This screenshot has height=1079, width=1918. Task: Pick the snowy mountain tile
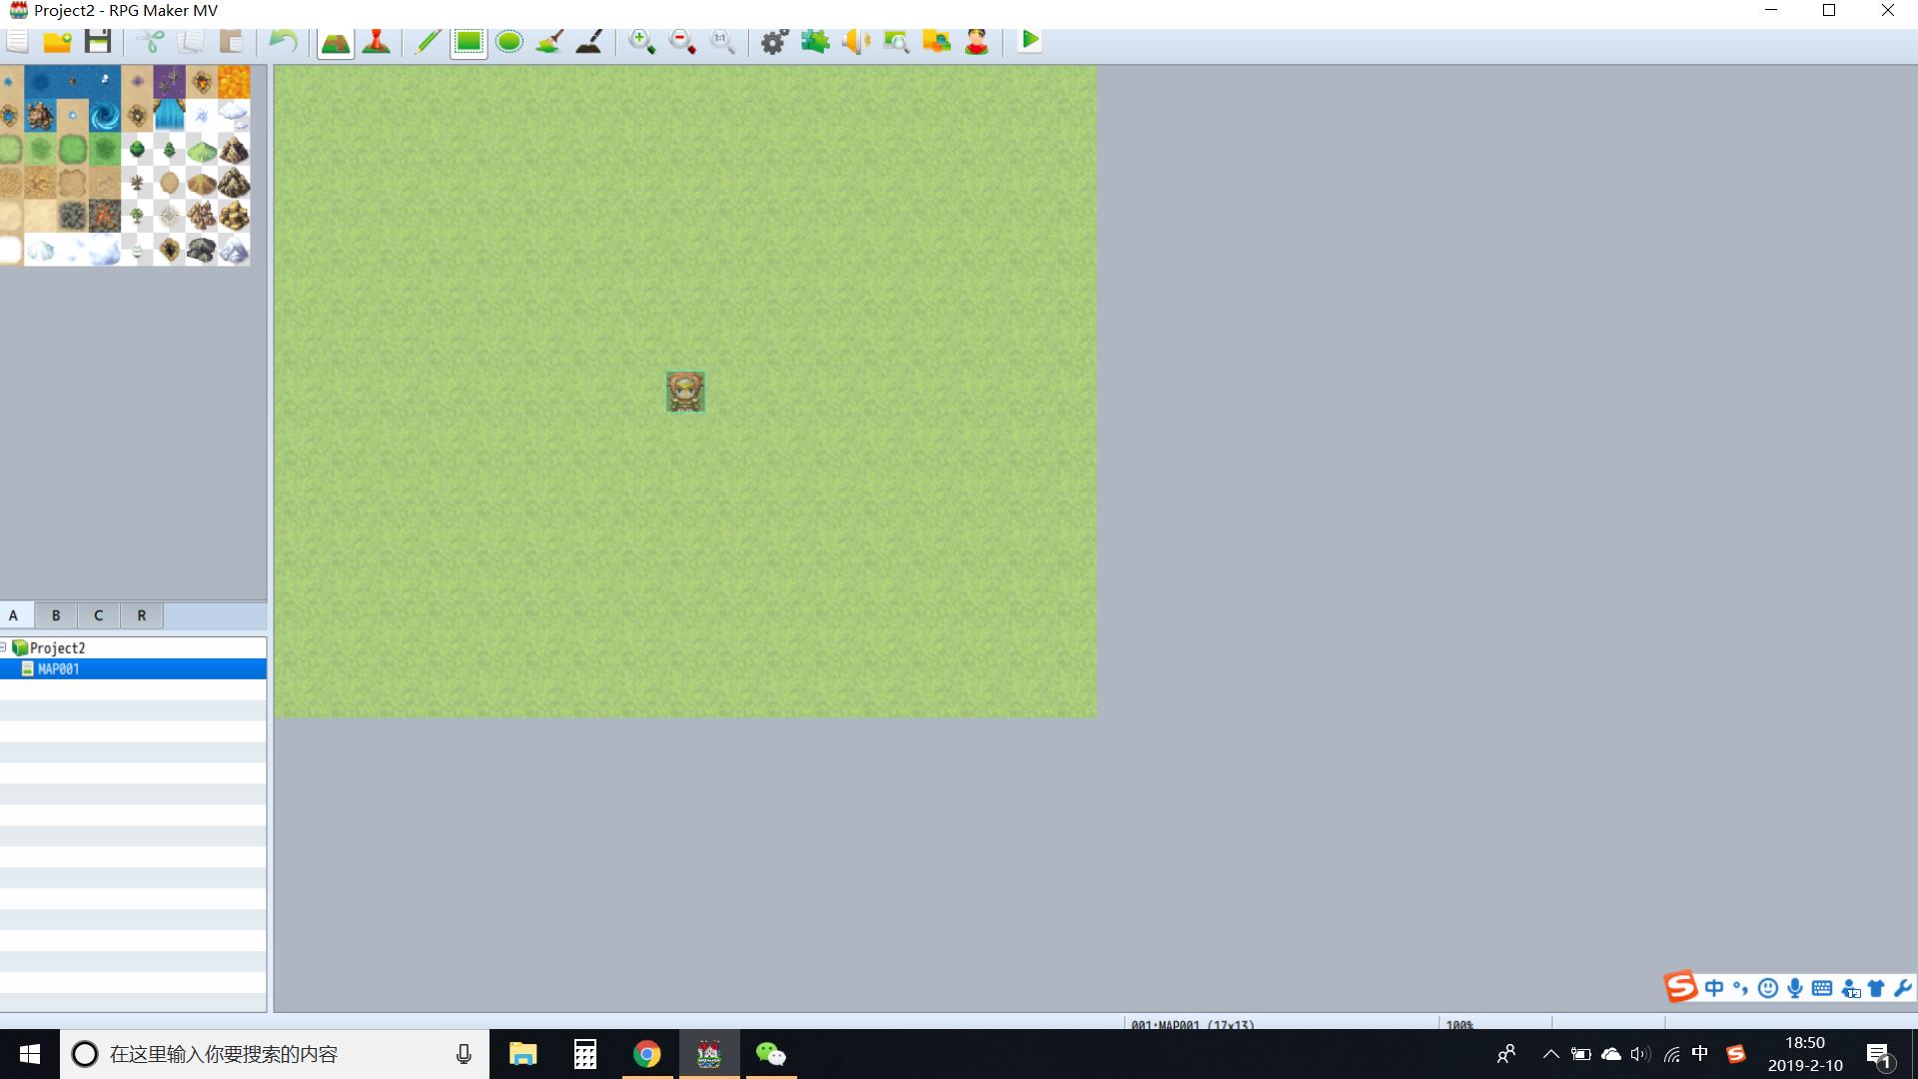[234, 249]
